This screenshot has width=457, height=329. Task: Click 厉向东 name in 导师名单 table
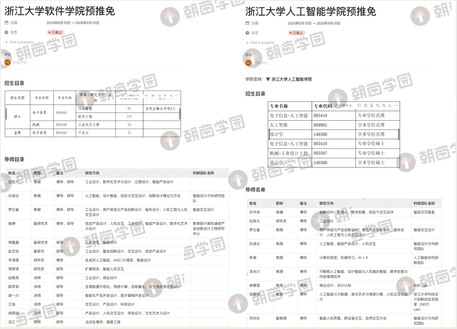pos(254,318)
